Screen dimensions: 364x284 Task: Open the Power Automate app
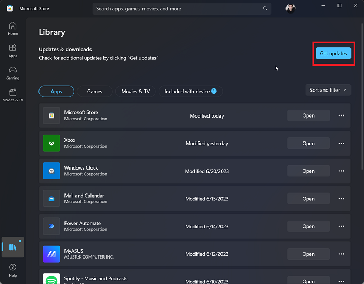308,226
